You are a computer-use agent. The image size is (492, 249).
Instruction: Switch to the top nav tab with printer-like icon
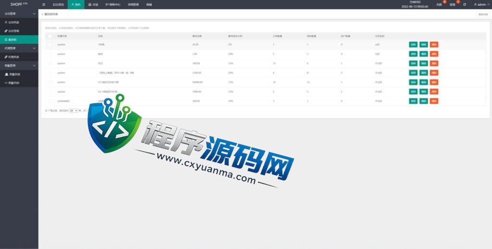click(93, 5)
